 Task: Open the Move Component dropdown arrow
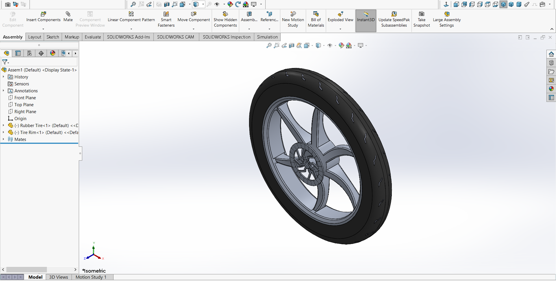tap(193, 29)
